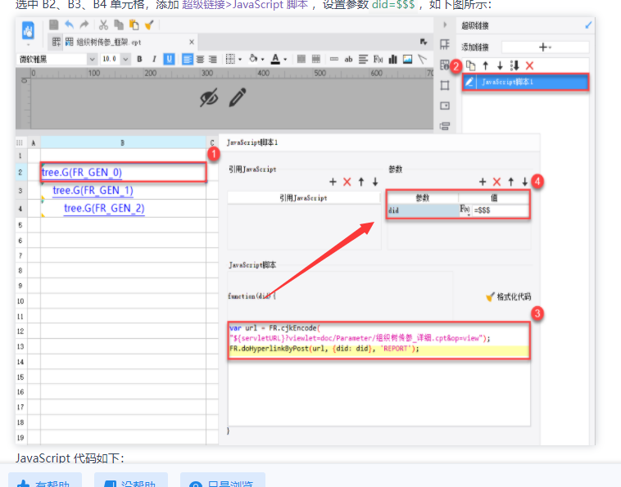Toggle the underline U button
The height and width of the screenshot is (487, 621).
coord(169,59)
